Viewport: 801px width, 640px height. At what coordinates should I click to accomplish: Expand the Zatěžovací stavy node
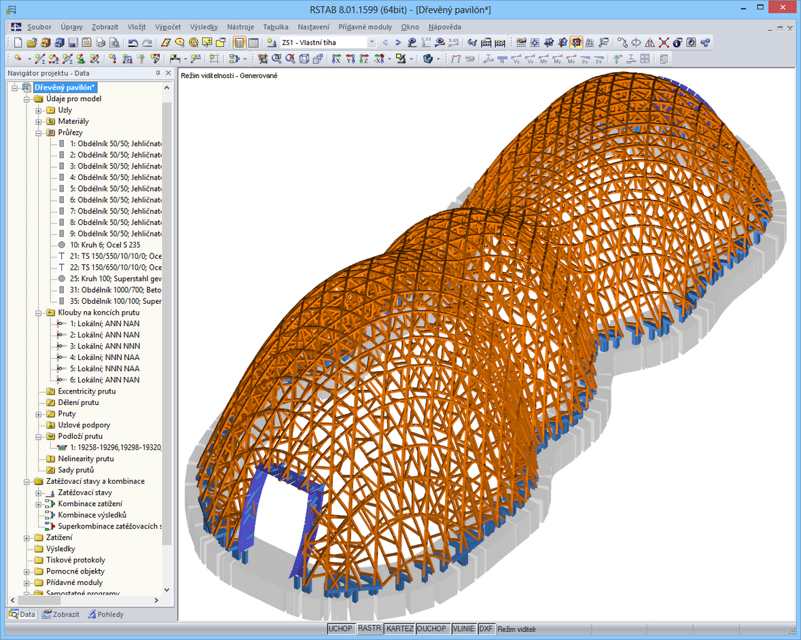[x=38, y=493]
